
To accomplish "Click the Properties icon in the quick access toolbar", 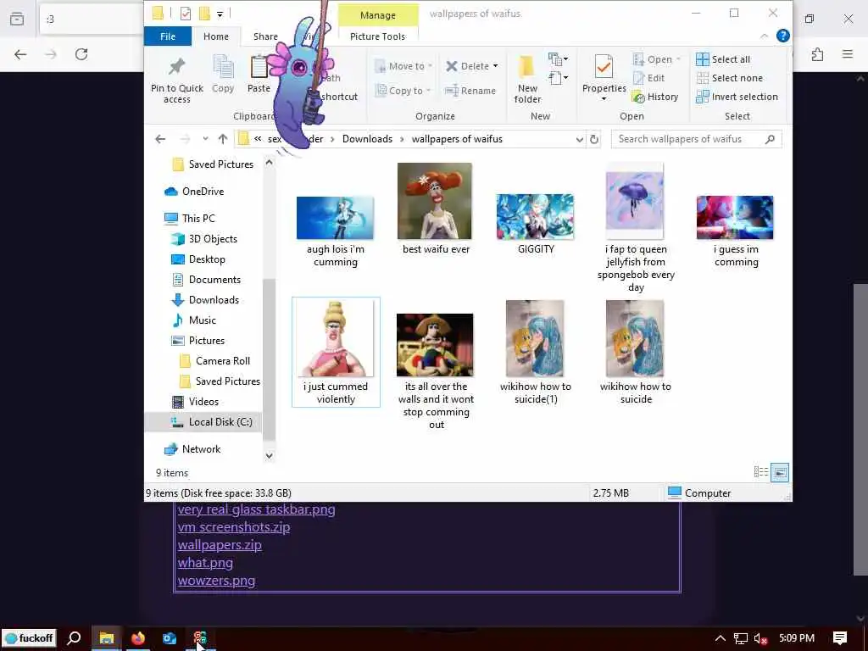I will 186,14.
